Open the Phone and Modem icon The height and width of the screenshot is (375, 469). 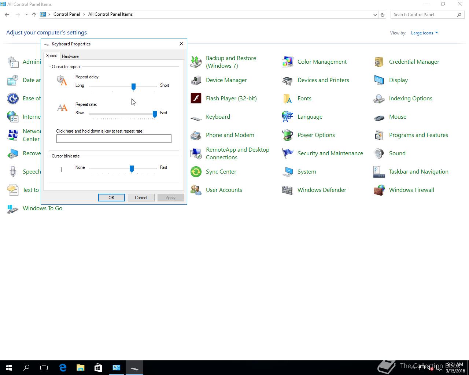196,135
